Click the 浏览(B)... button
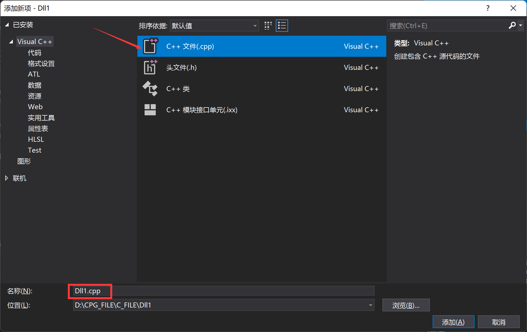Viewport: 527px width, 332px height. [406, 305]
